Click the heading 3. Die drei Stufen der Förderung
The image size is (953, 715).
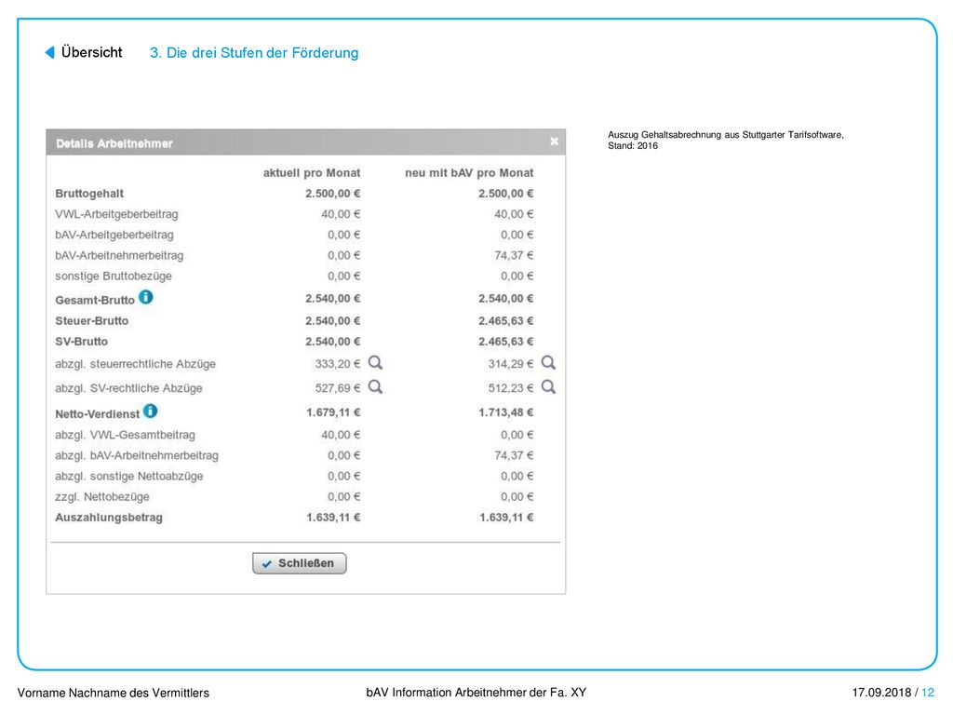coord(254,53)
